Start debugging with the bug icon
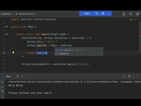 103,14
